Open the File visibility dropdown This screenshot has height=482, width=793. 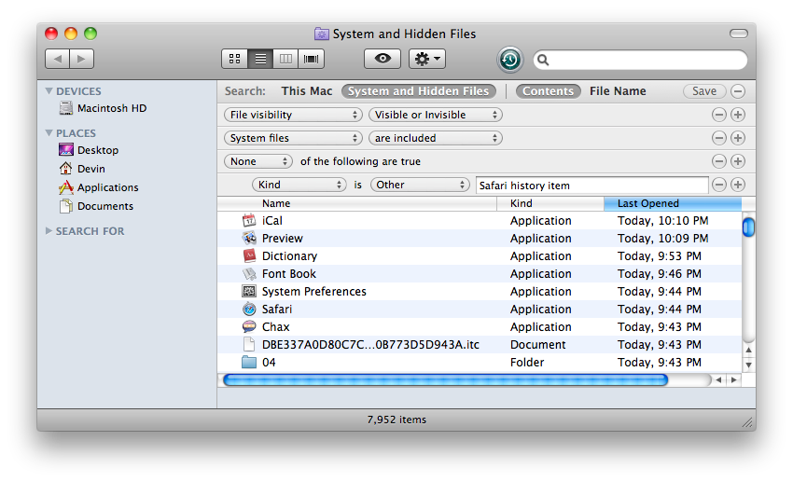tap(293, 115)
